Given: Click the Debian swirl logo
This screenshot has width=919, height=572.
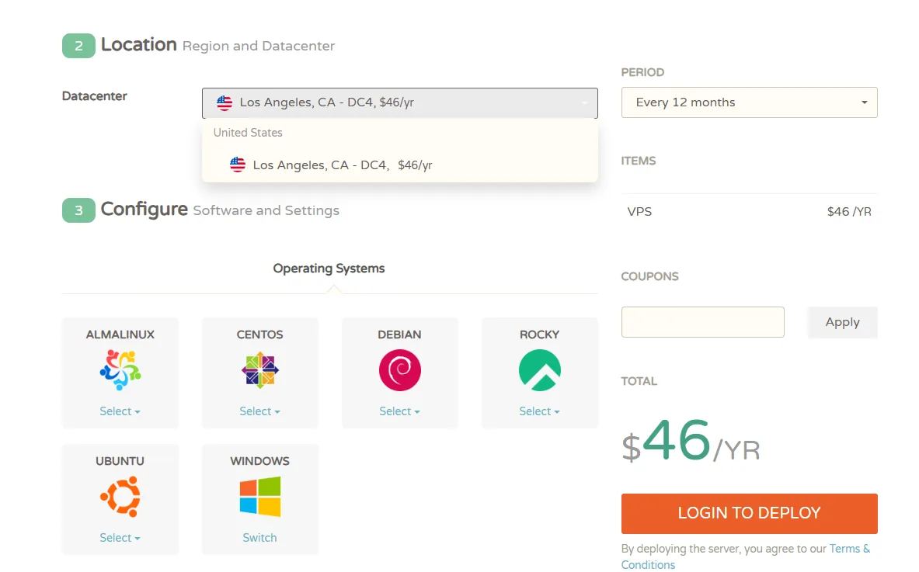Looking at the screenshot, I should (x=400, y=370).
